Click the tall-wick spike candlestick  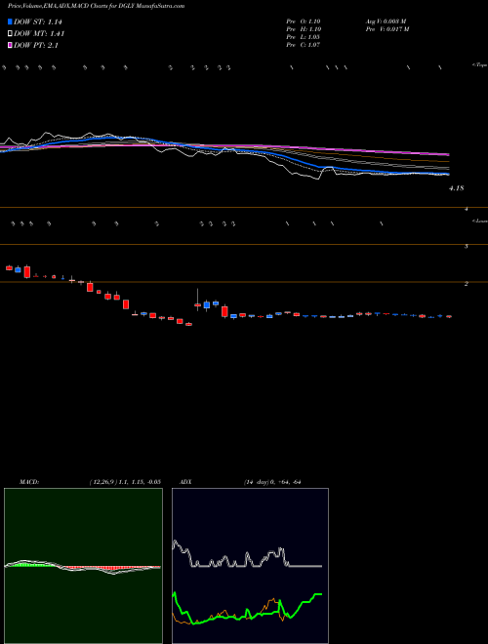click(x=197, y=300)
